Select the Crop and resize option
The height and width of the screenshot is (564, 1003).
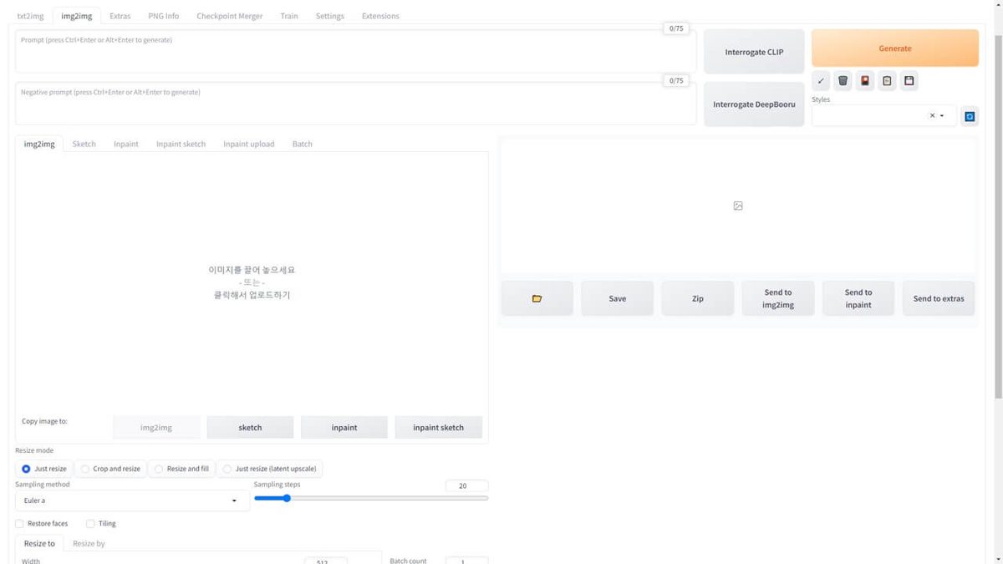point(110,469)
